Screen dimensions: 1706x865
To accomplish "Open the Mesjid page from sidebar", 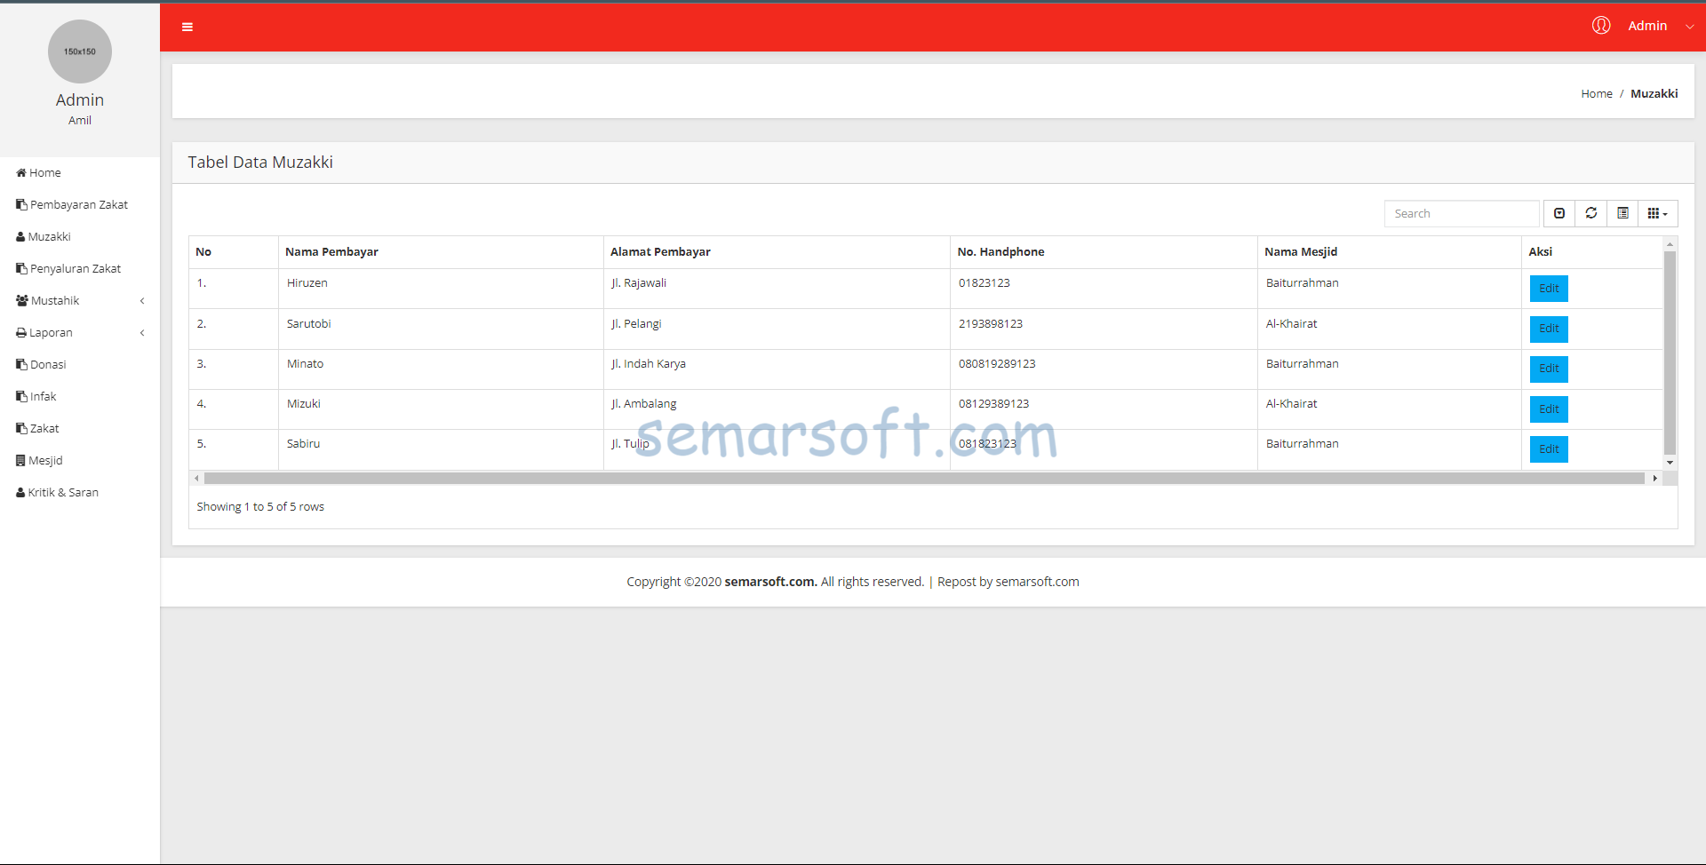I will point(44,460).
